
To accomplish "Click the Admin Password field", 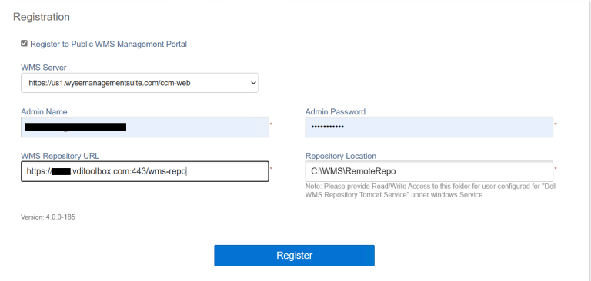I will [429, 127].
